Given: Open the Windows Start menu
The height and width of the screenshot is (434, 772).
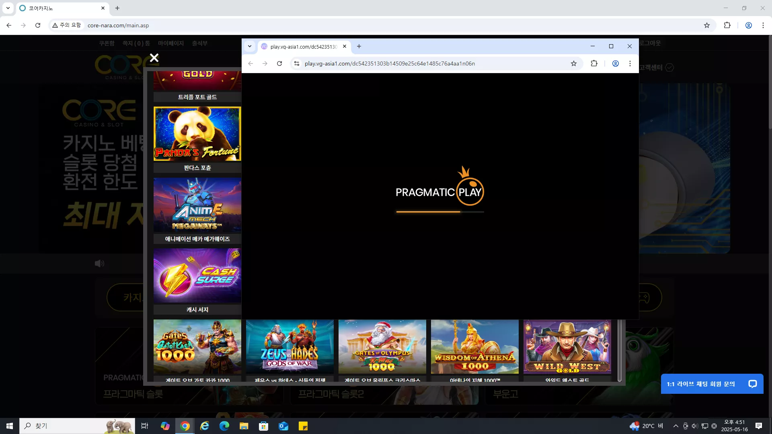Looking at the screenshot, I should click(x=10, y=426).
